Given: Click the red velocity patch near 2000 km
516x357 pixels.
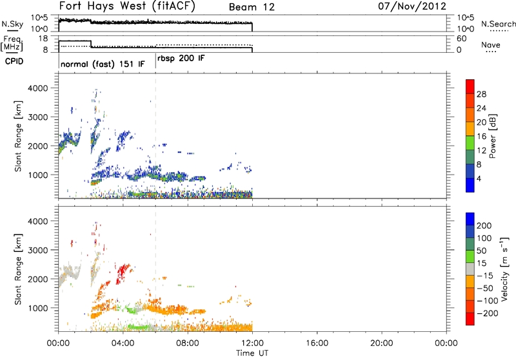Looking at the screenshot, I should (x=123, y=273).
